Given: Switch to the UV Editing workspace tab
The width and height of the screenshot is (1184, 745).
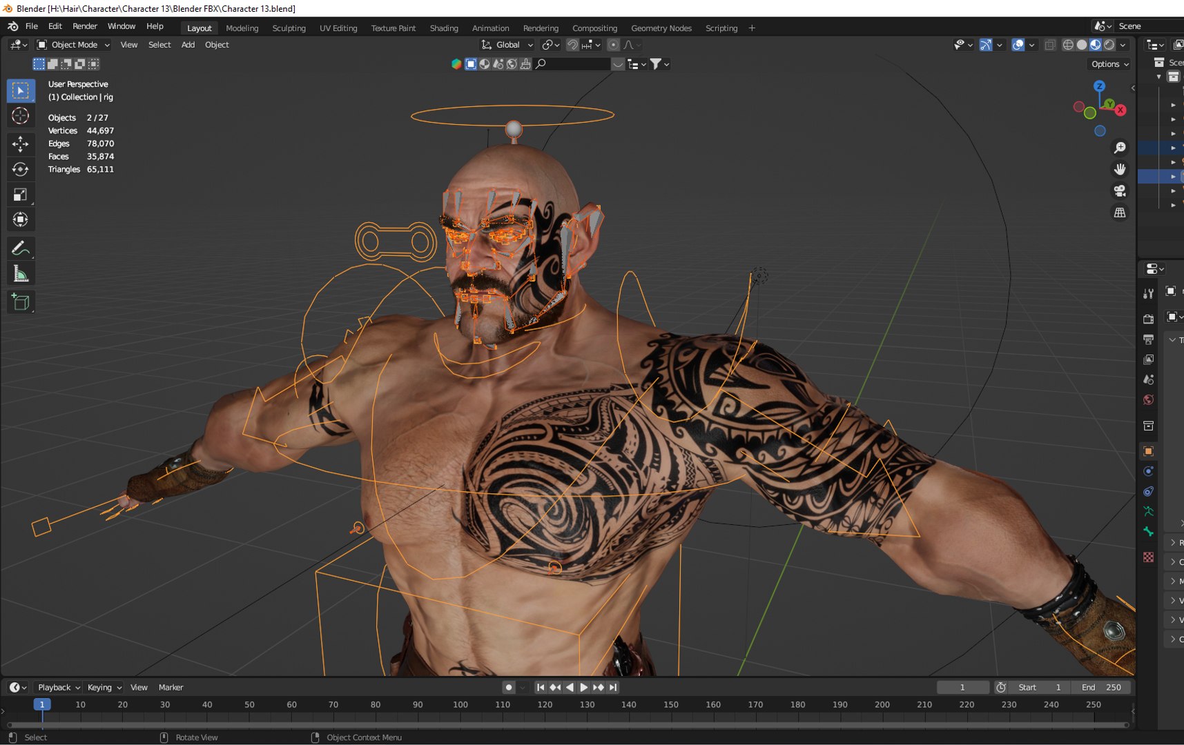Looking at the screenshot, I should click(x=338, y=28).
